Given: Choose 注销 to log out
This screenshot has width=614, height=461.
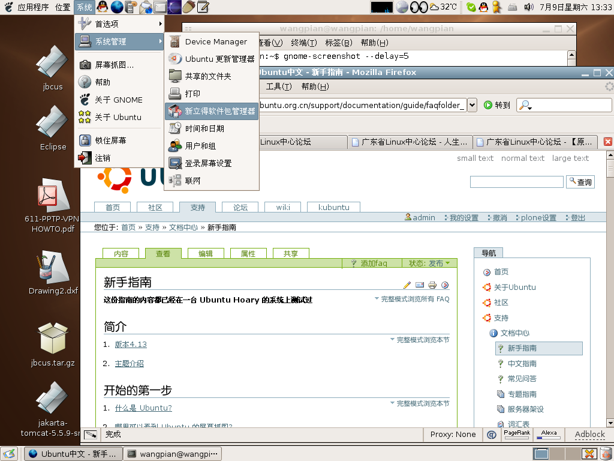Looking at the screenshot, I should coord(118,158).
